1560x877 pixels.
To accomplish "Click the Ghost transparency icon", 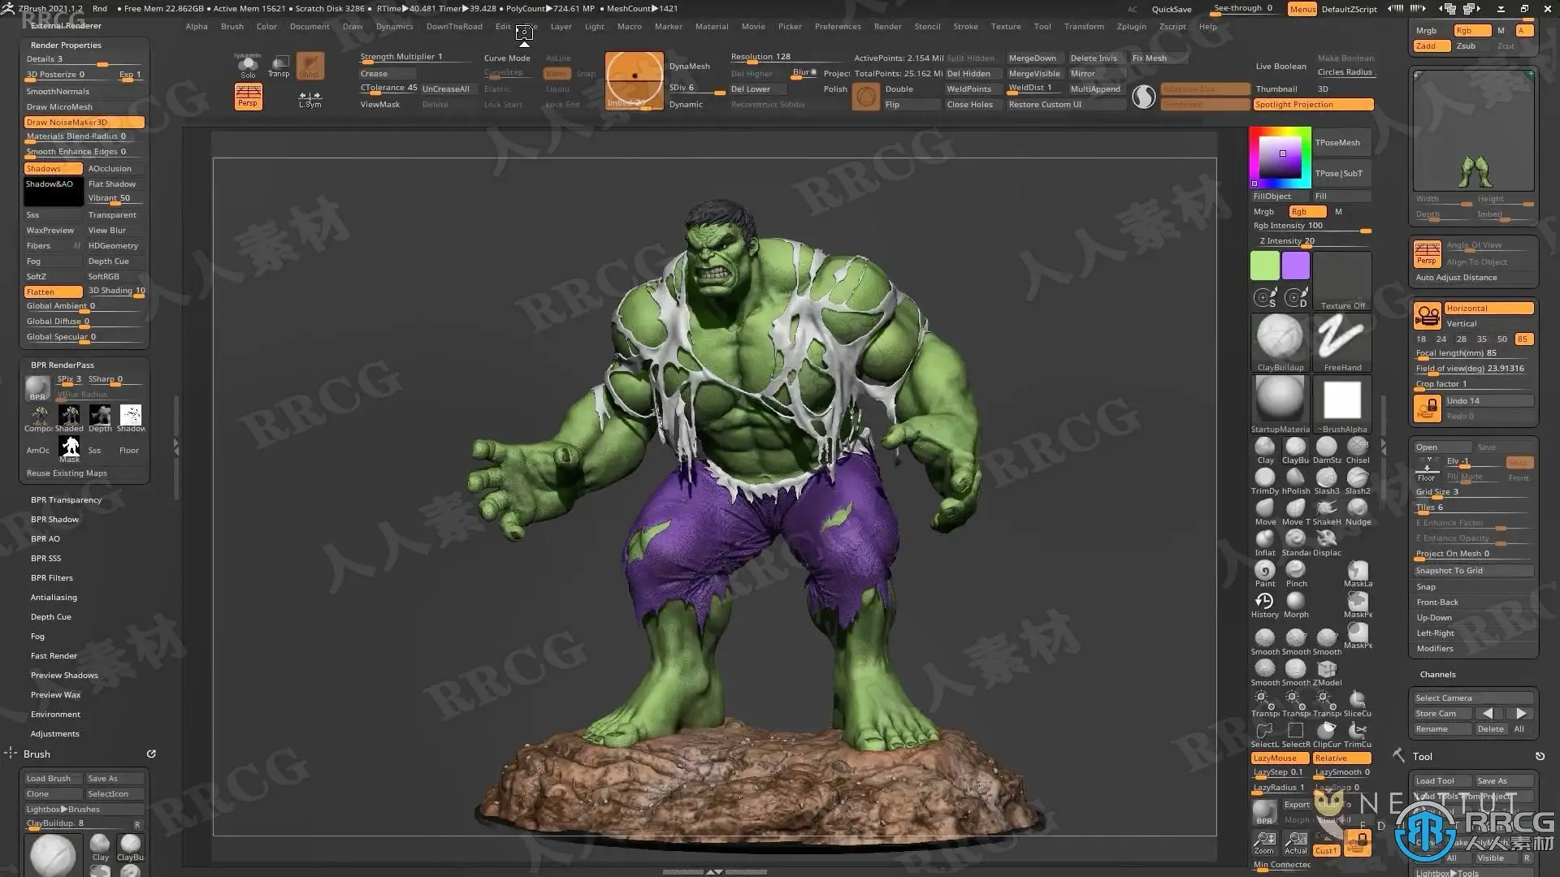I will (x=310, y=66).
